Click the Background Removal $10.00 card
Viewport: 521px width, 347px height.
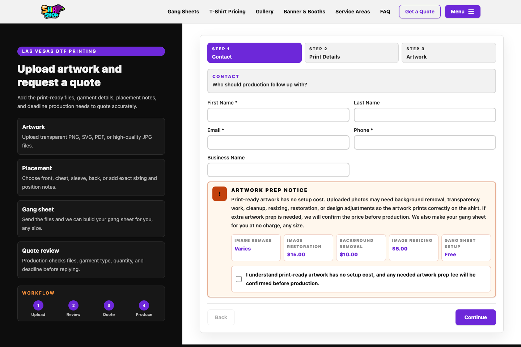(361, 248)
